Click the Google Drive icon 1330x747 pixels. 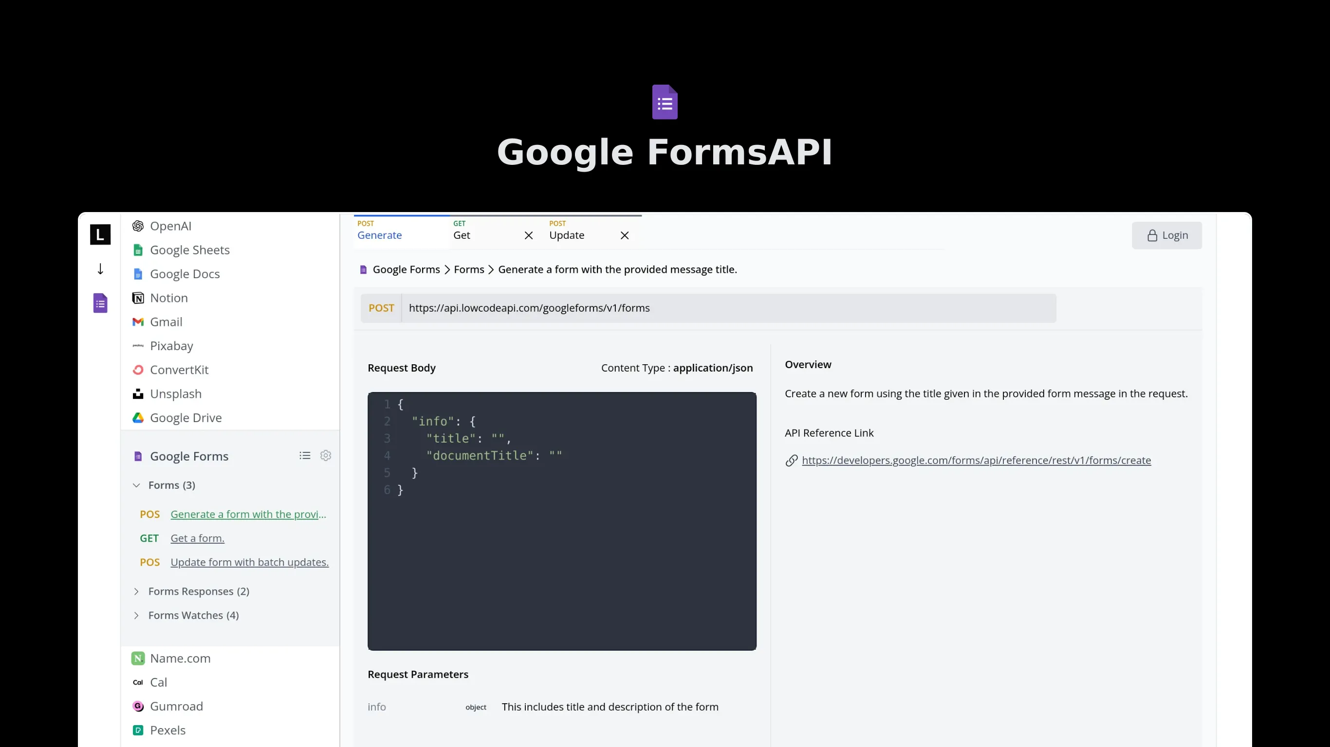137,418
